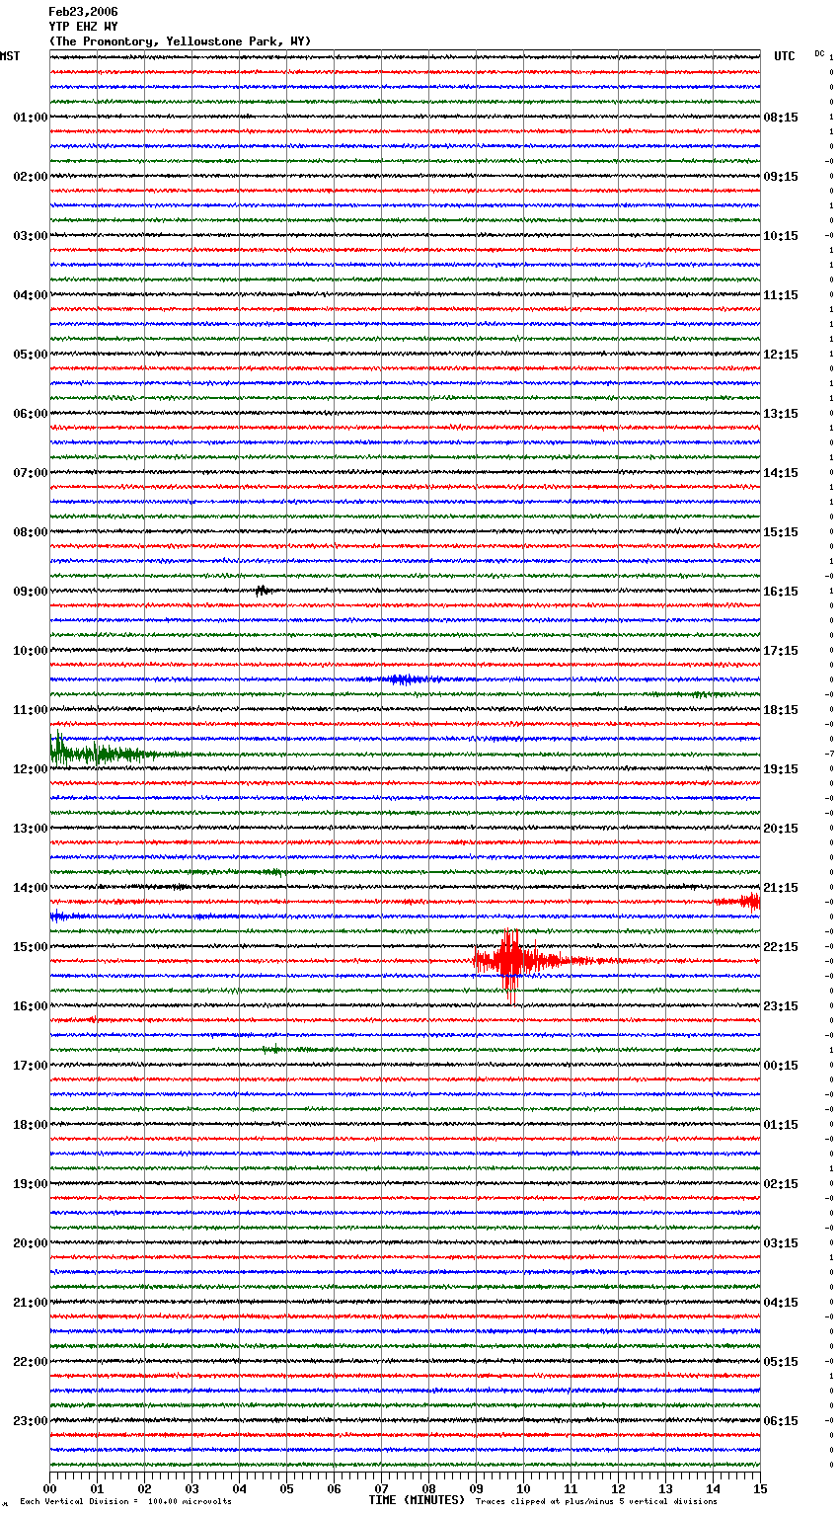Click the 16:15 UTC time label

click(x=781, y=592)
